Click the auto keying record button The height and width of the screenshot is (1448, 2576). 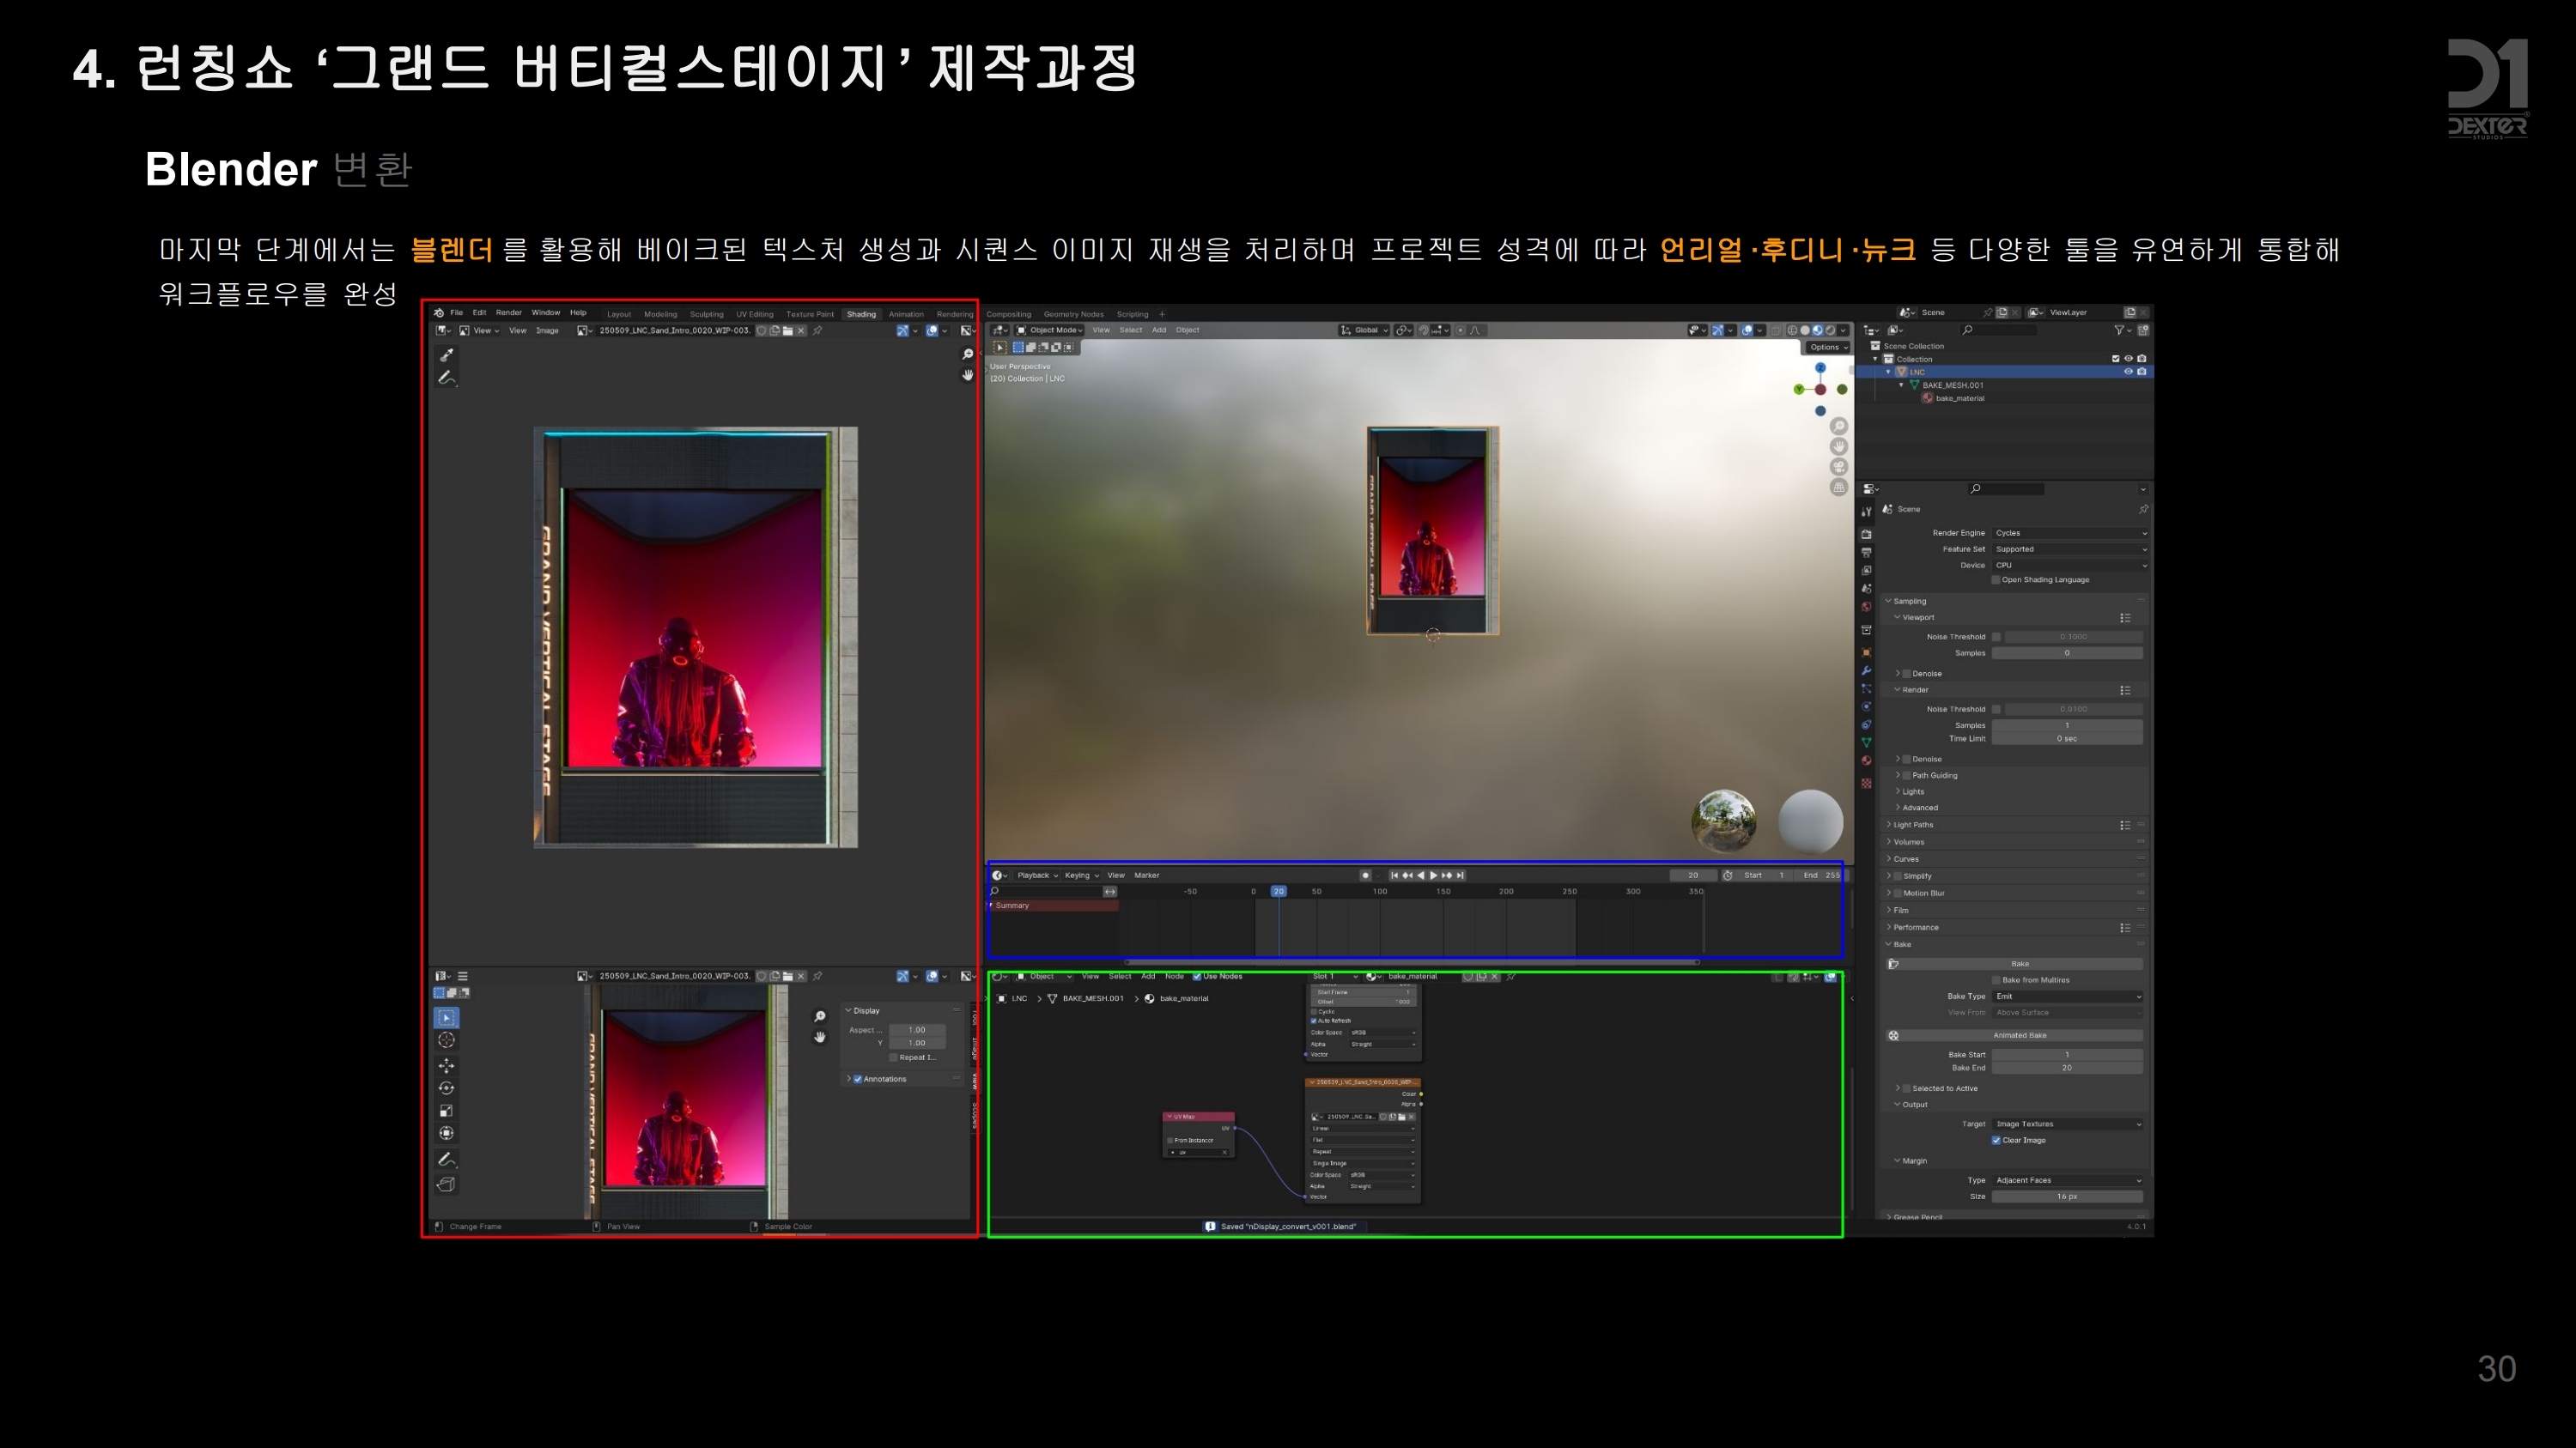1365,875
